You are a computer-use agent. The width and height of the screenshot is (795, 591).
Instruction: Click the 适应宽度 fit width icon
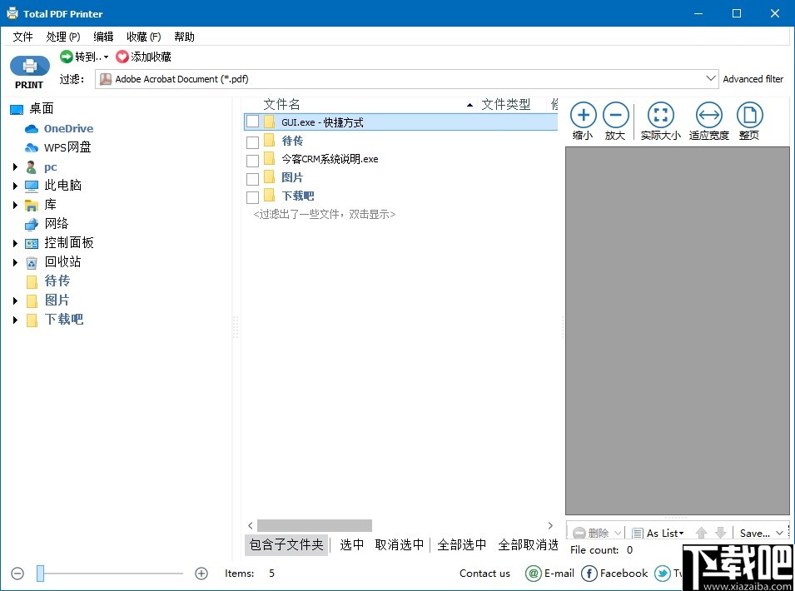(x=708, y=116)
